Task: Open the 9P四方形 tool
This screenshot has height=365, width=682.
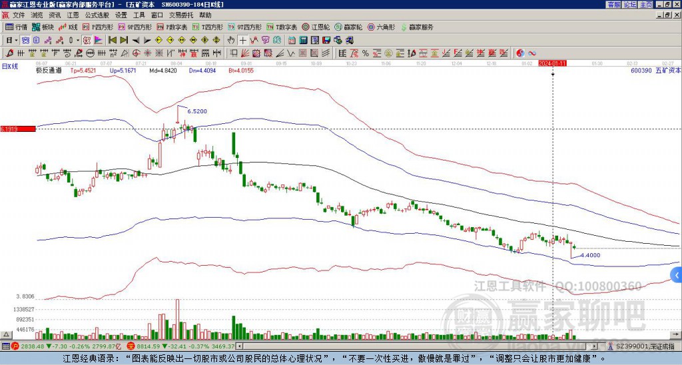Action: [135, 27]
